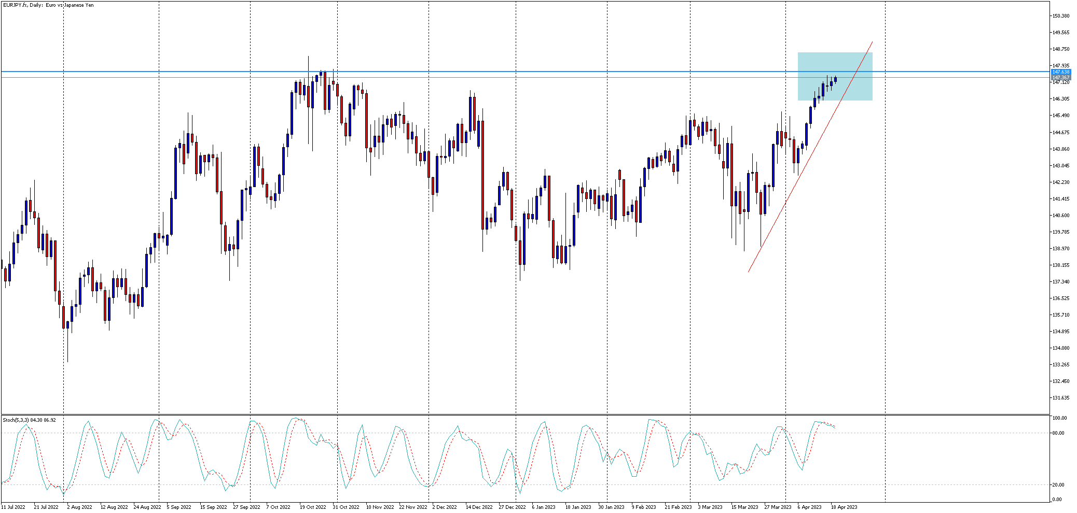The width and height of the screenshot is (1077, 513).
Task: Click the 6 Apr 2023 date label
Action: (810, 507)
